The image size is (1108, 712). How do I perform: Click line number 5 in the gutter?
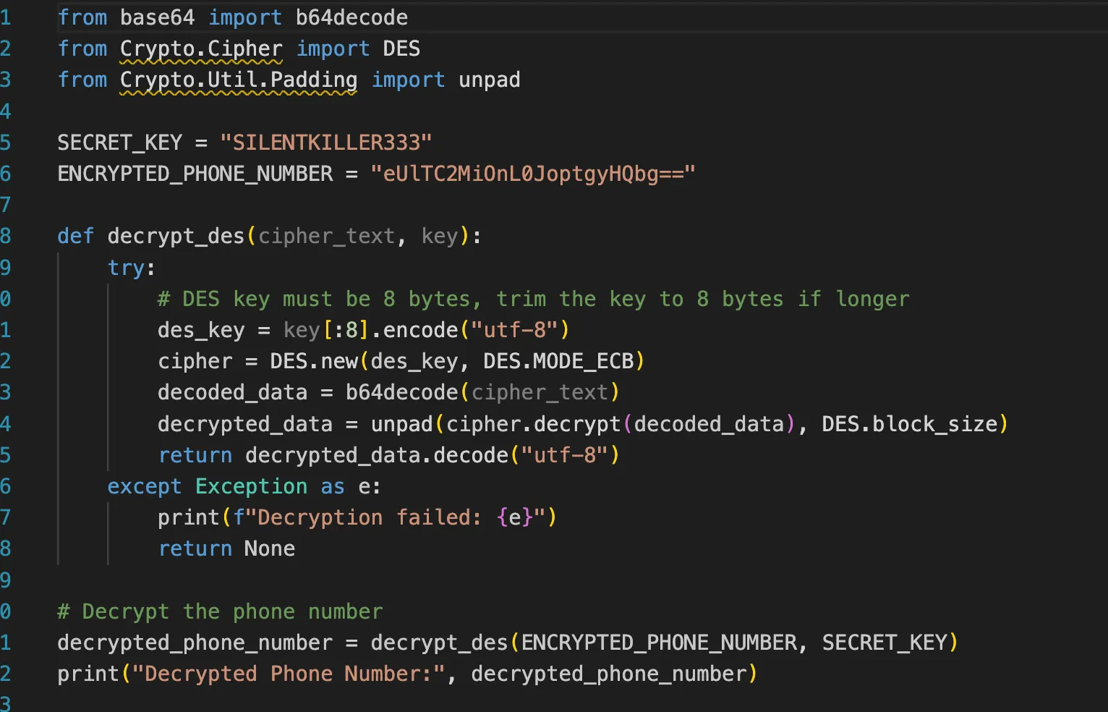click(x=7, y=142)
